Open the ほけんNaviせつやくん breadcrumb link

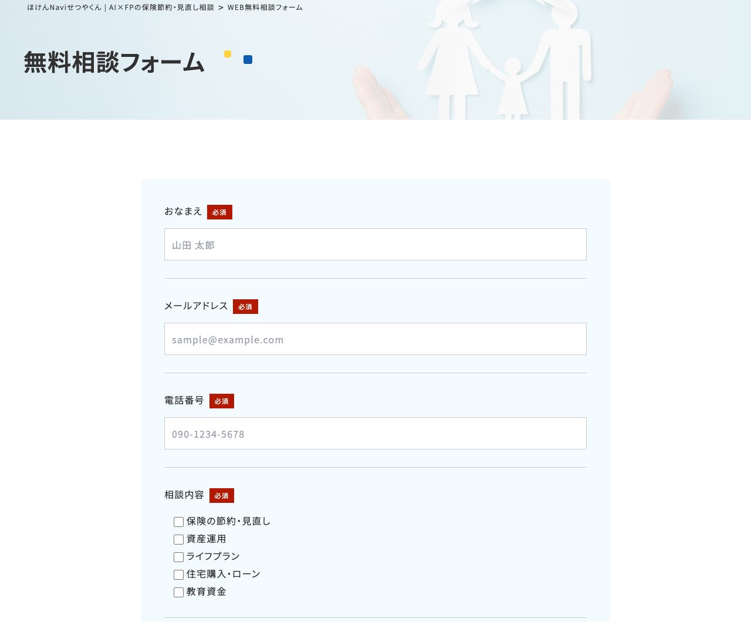[x=120, y=8]
